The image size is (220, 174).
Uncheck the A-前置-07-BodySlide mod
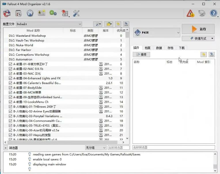[11, 88]
